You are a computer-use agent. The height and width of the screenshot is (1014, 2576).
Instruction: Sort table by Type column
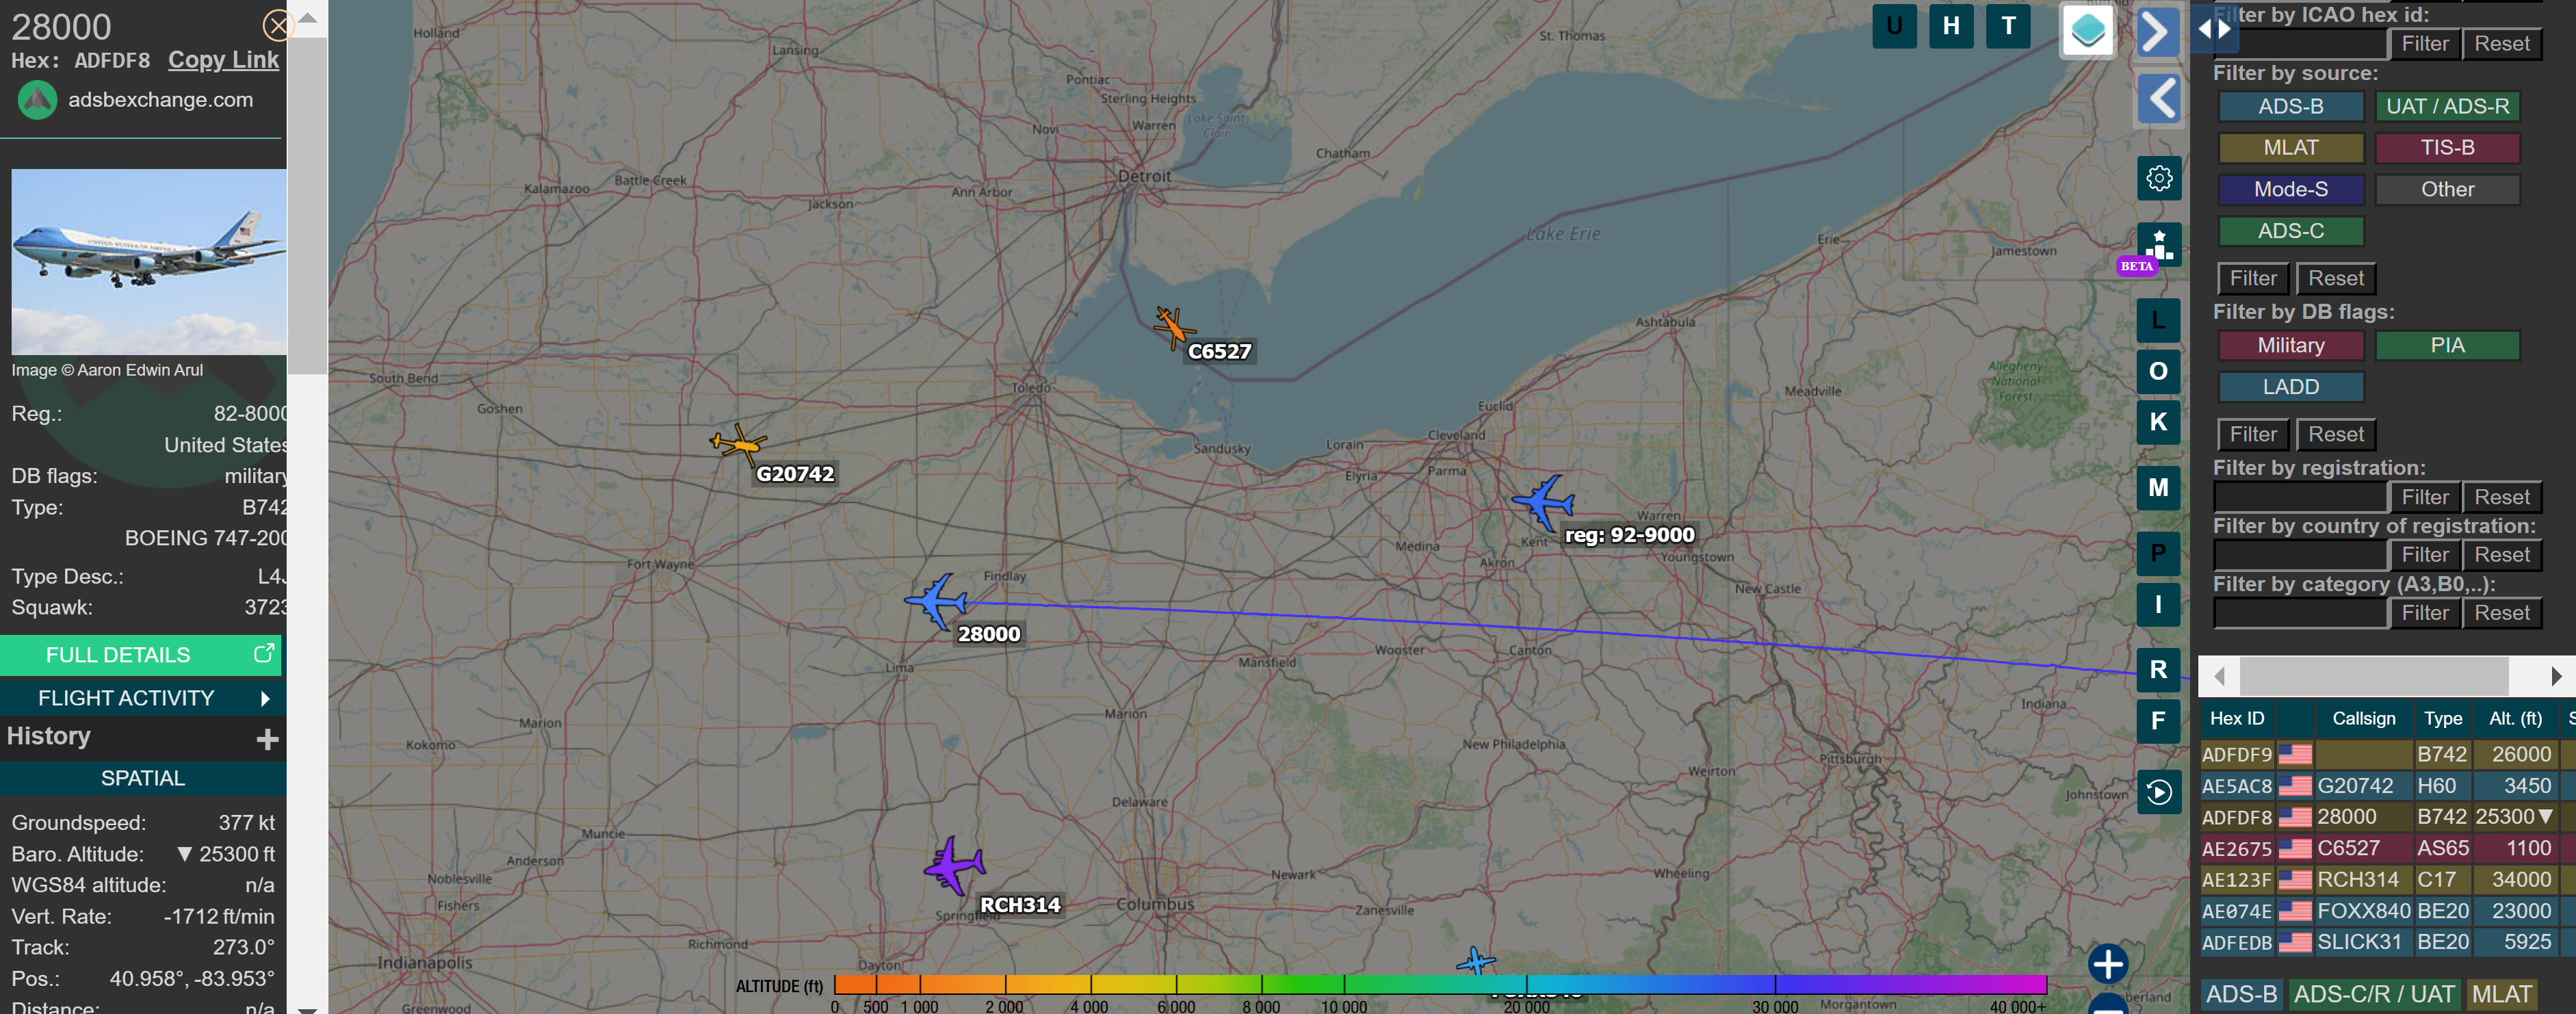tap(2442, 718)
